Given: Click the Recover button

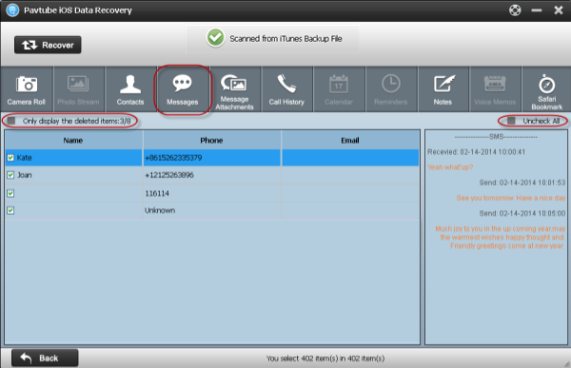Looking at the screenshot, I should pos(48,45).
